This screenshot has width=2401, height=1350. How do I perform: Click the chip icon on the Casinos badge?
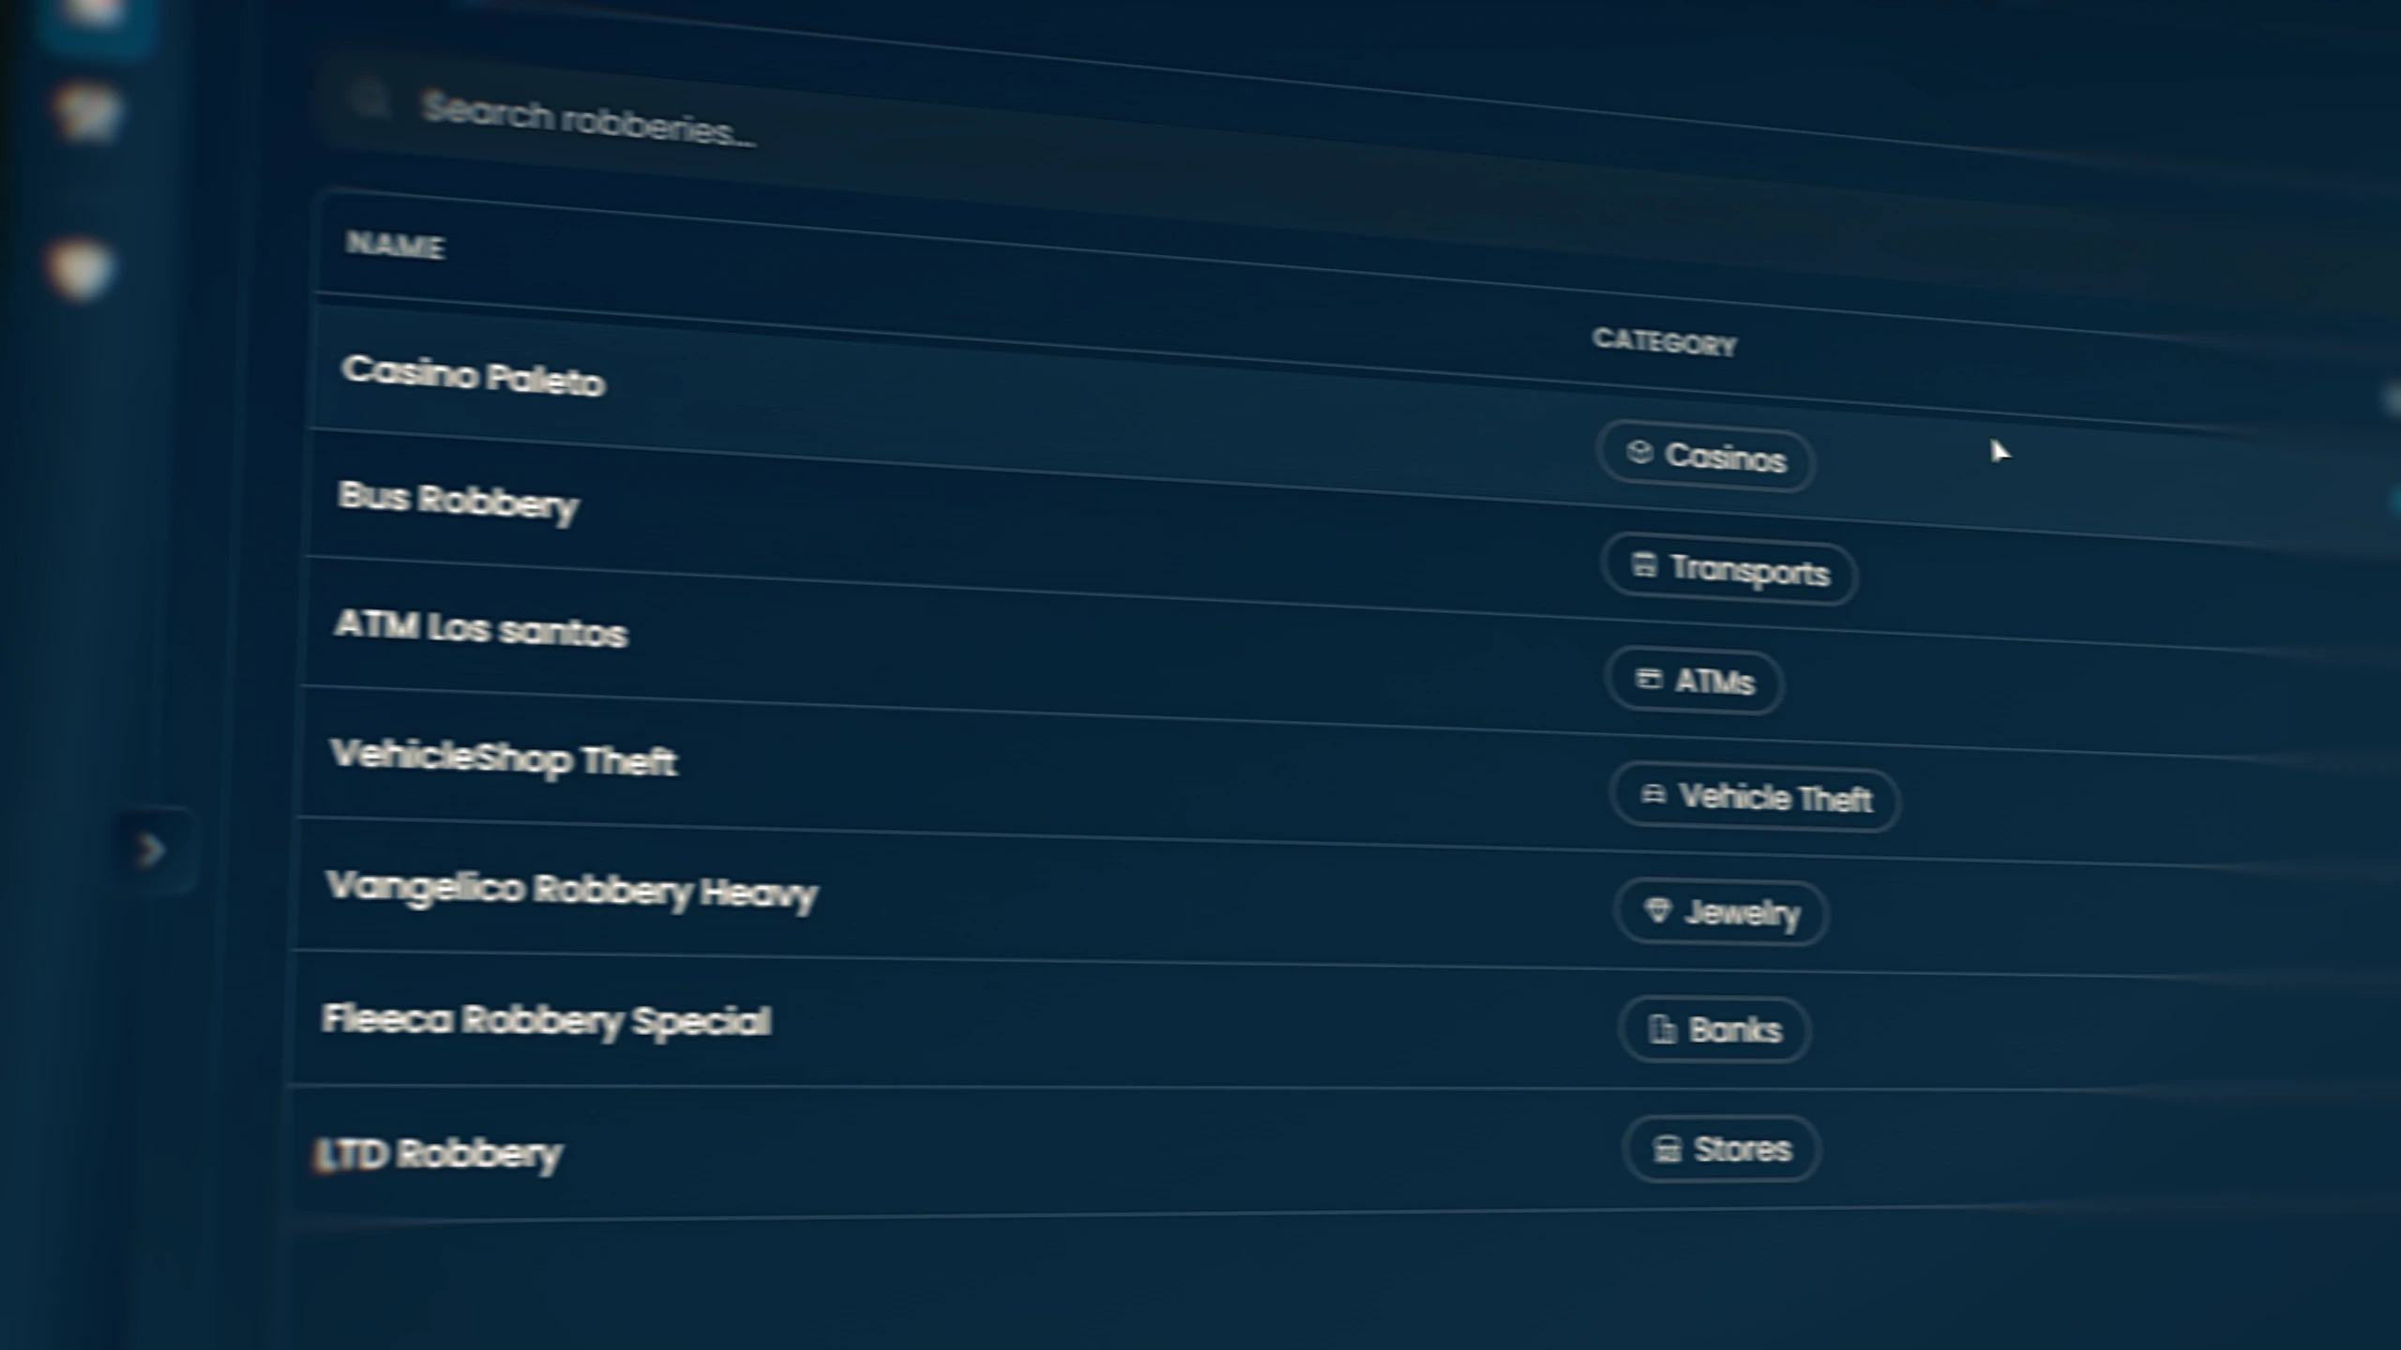point(1639,453)
